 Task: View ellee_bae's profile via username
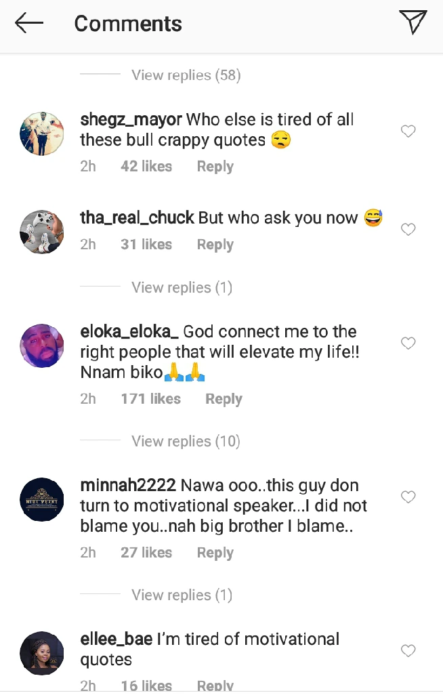(116, 639)
